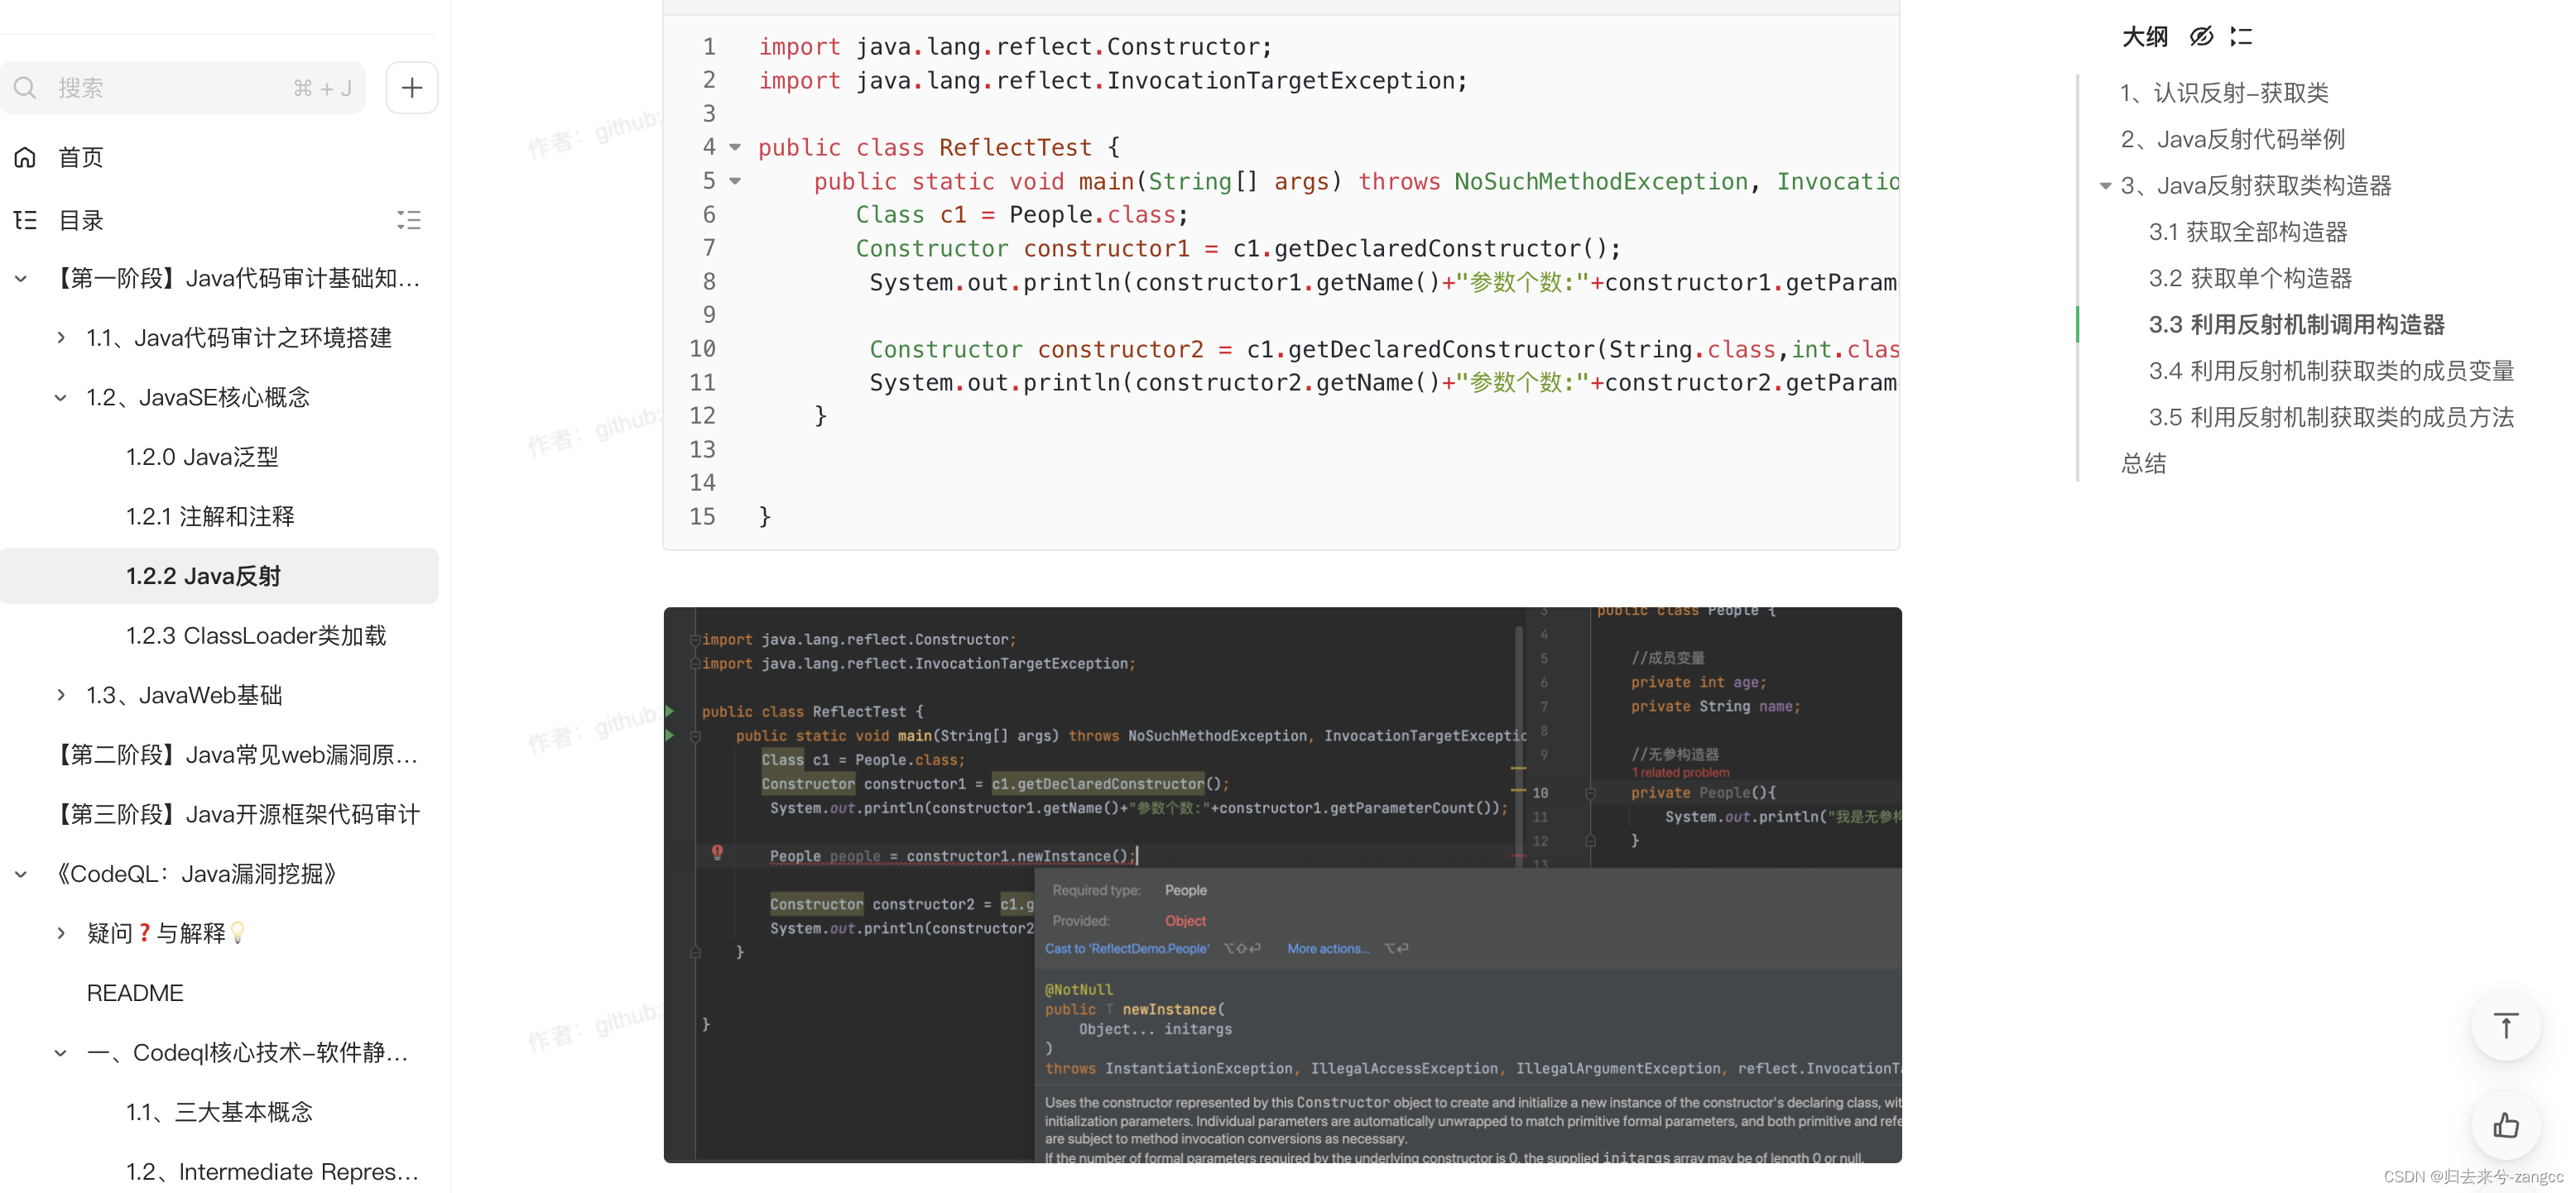Open 1.2.3 ClassLoader类加载 page
This screenshot has height=1193, width=2576.
[256, 635]
